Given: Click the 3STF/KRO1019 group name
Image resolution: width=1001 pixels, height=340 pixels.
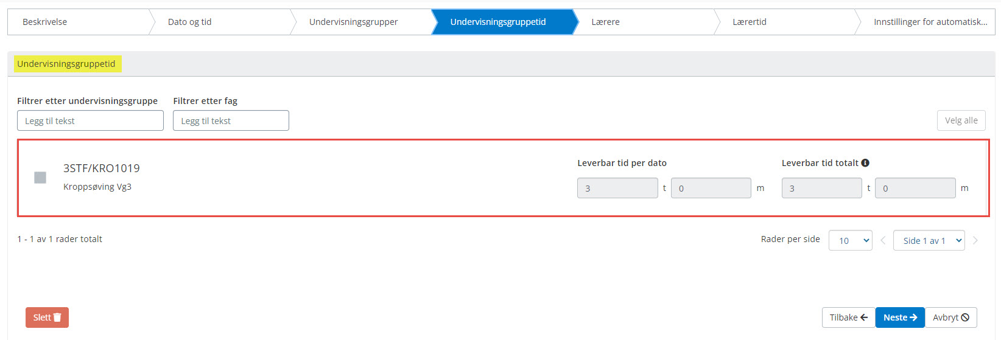Looking at the screenshot, I should pos(102,168).
